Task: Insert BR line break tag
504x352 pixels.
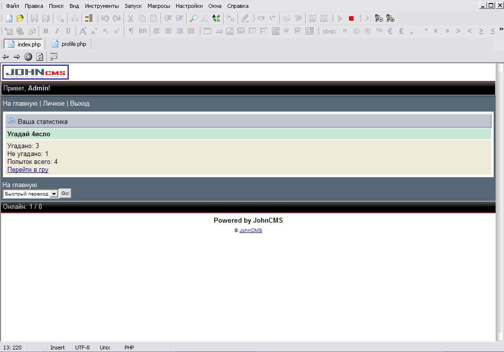Action: click(143, 31)
